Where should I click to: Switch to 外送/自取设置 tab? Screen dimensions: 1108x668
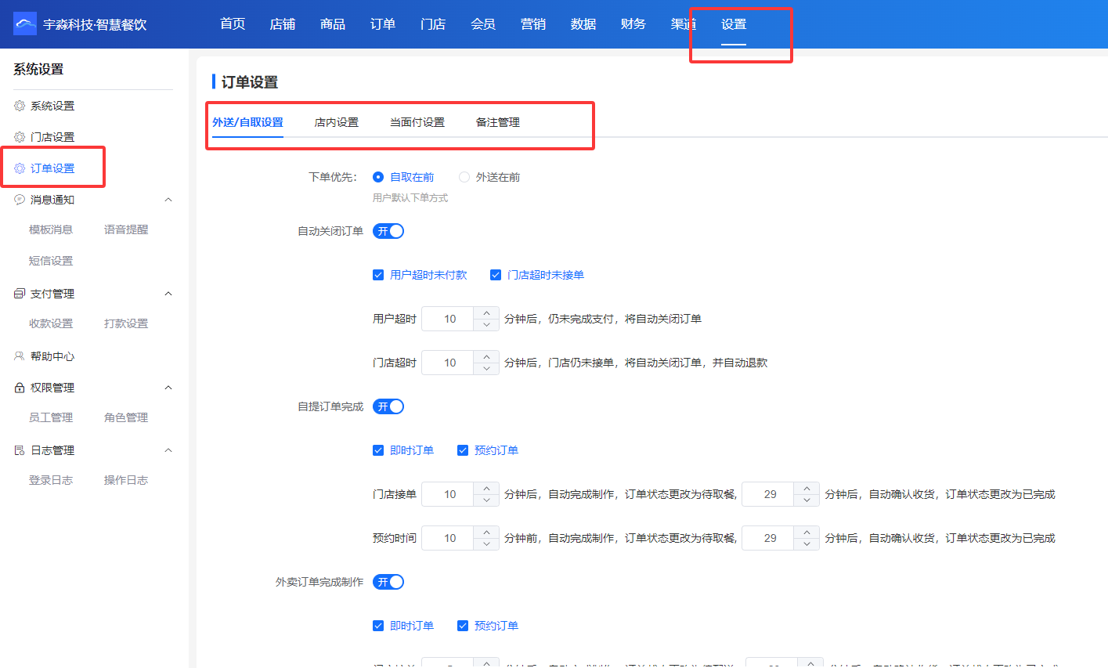click(247, 122)
